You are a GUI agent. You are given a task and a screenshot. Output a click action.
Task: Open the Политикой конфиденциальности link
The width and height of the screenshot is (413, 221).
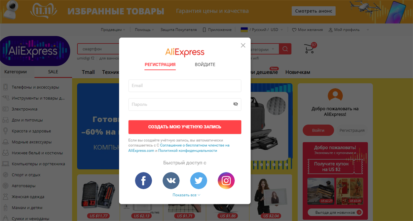[188, 151]
